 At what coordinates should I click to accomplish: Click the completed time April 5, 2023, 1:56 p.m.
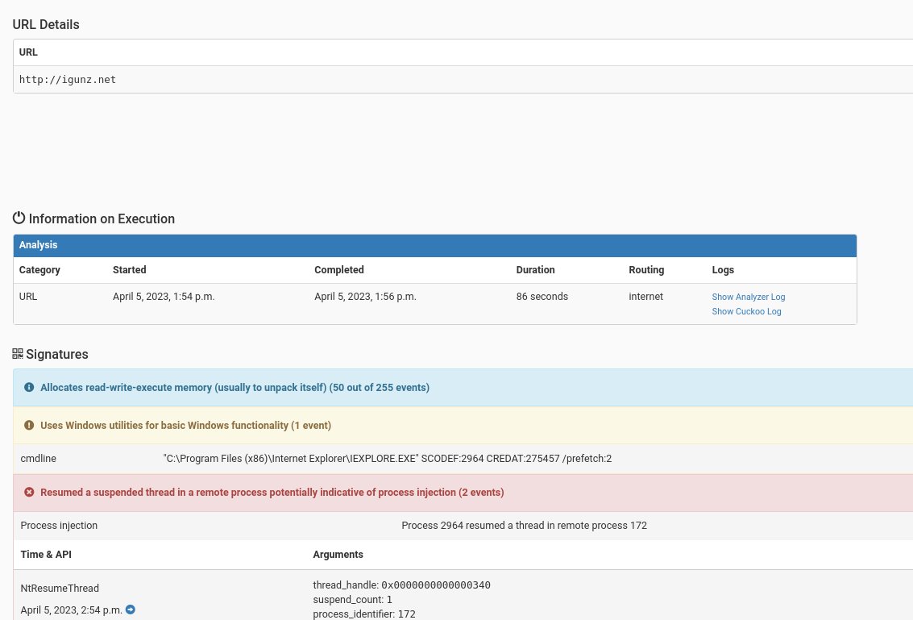365,297
